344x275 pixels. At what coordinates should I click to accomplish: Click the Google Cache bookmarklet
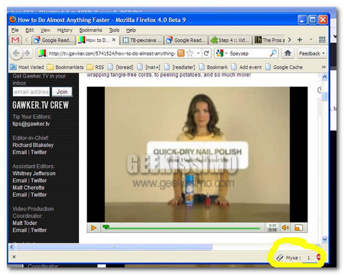coord(284,67)
